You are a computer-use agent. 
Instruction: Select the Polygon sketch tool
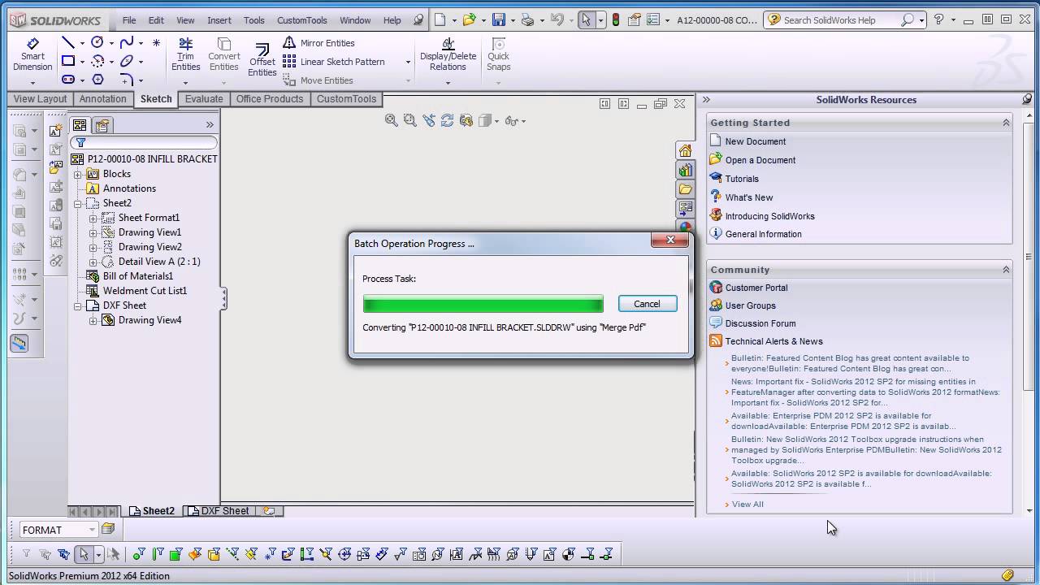[x=97, y=80]
